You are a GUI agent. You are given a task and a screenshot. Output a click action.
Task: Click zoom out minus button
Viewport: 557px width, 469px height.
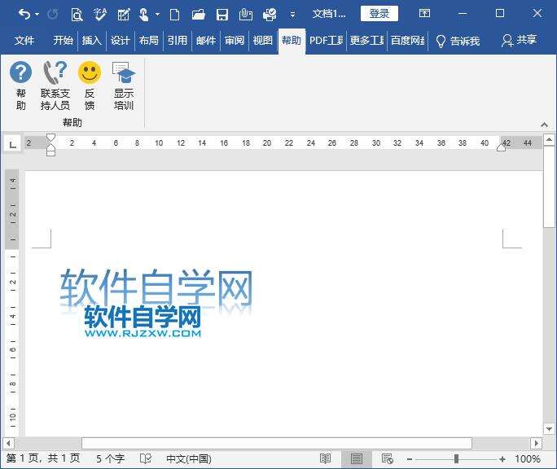[x=410, y=459]
